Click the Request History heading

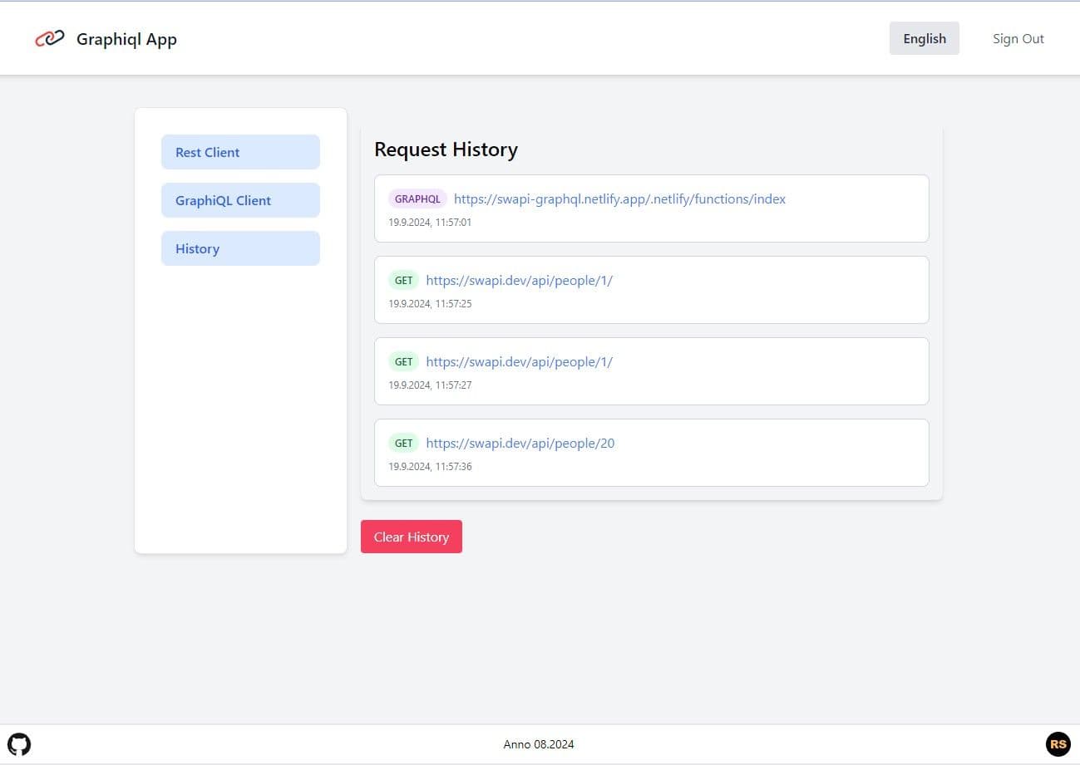[x=446, y=150]
